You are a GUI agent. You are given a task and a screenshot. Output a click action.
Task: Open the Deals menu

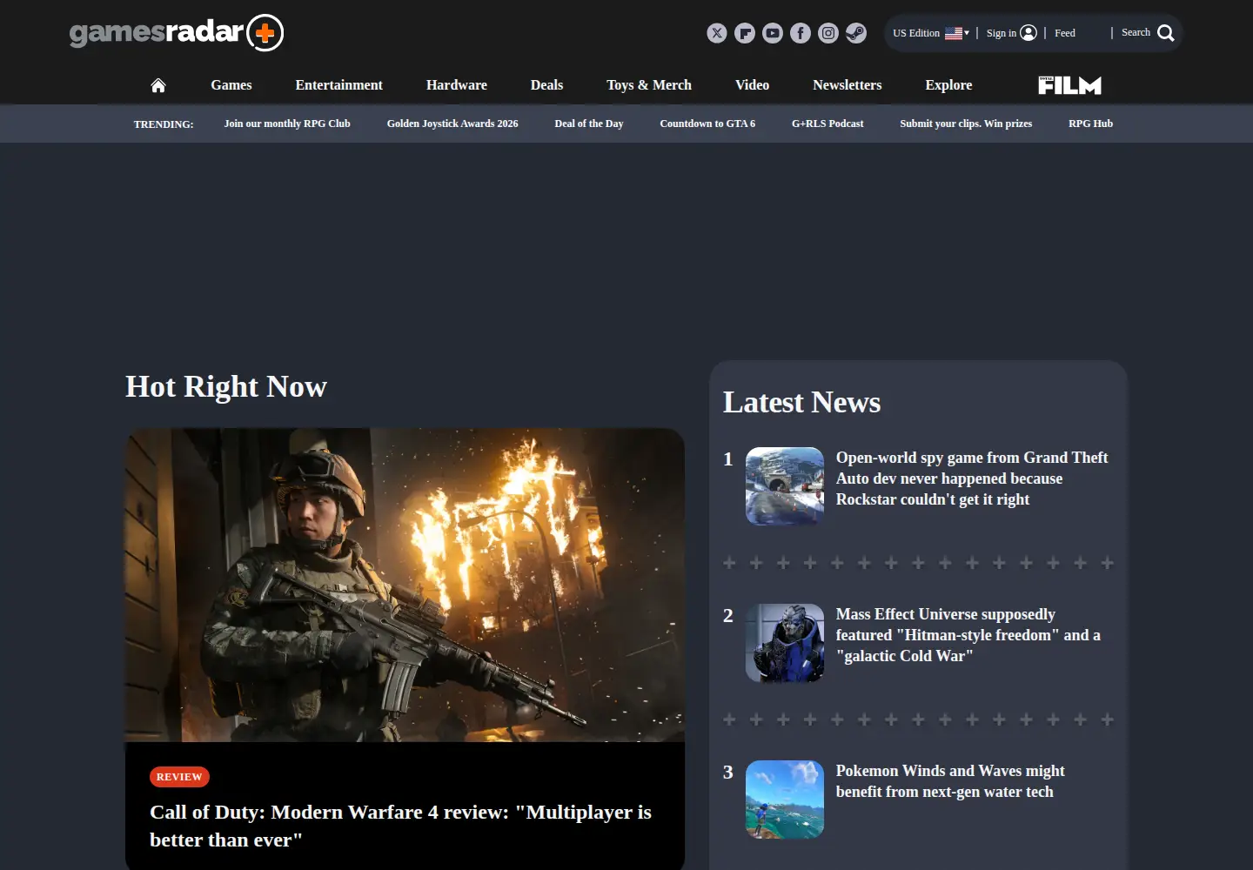pyautogui.click(x=546, y=85)
